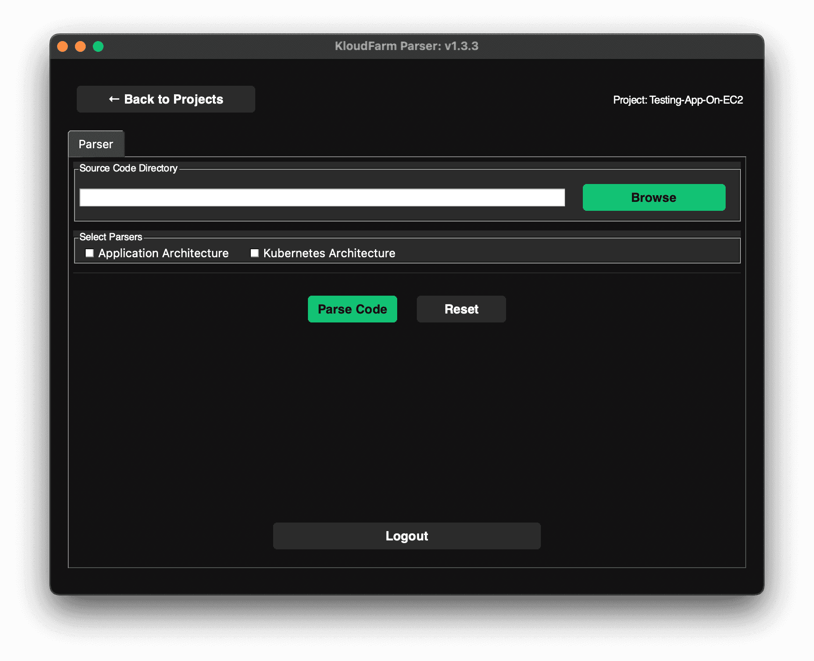Switch to the Parser tab
The image size is (814, 661).
pyautogui.click(x=96, y=144)
